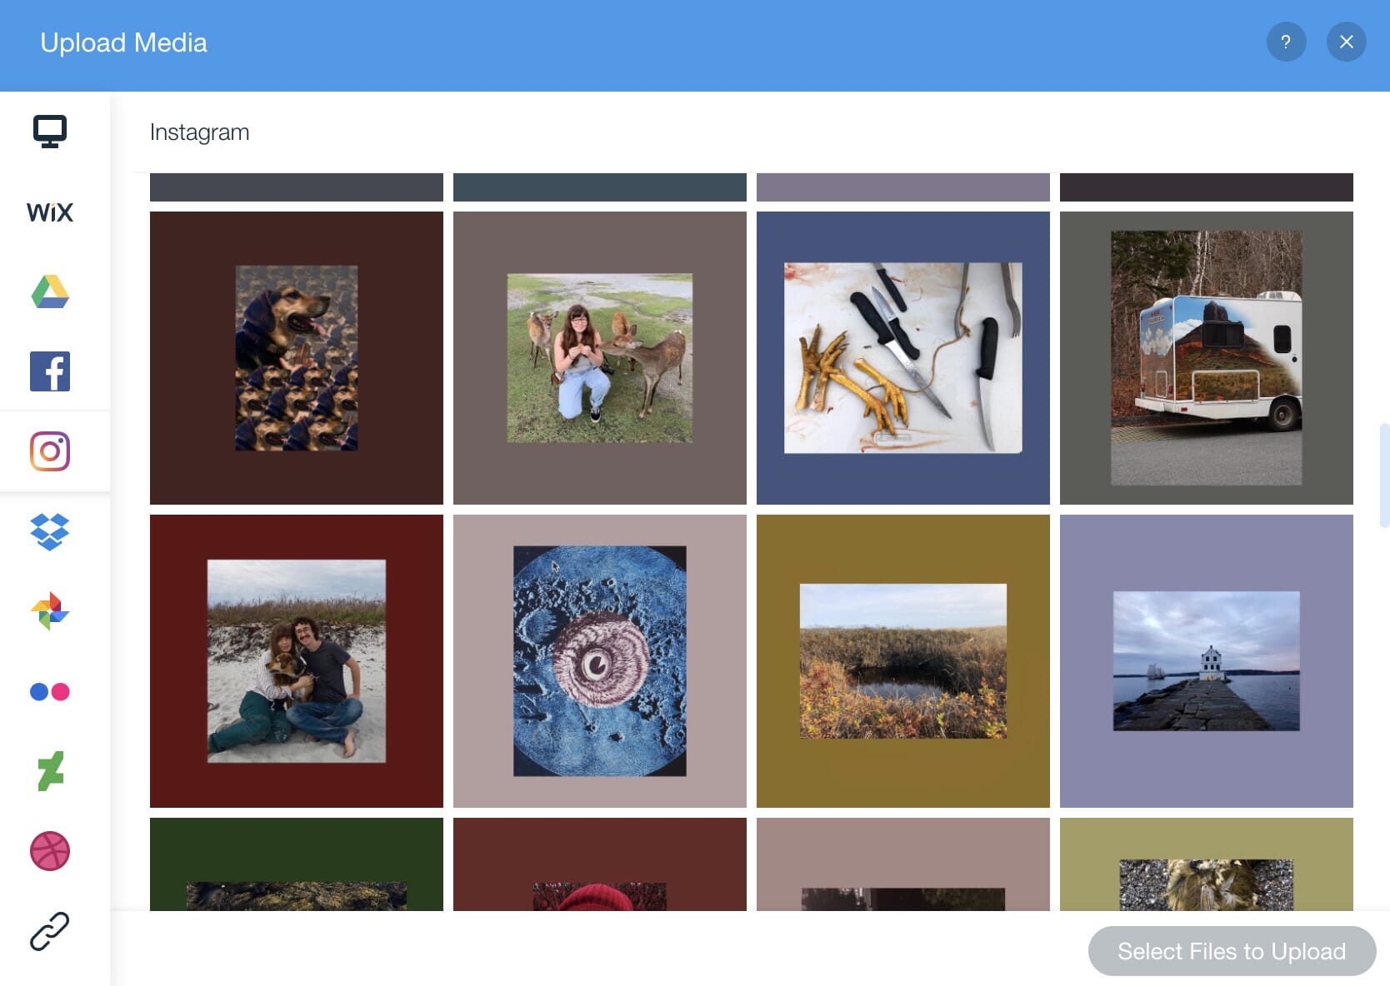Image resolution: width=1390 pixels, height=986 pixels.
Task: Close the Upload Media dialog
Action: [x=1347, y=42]
